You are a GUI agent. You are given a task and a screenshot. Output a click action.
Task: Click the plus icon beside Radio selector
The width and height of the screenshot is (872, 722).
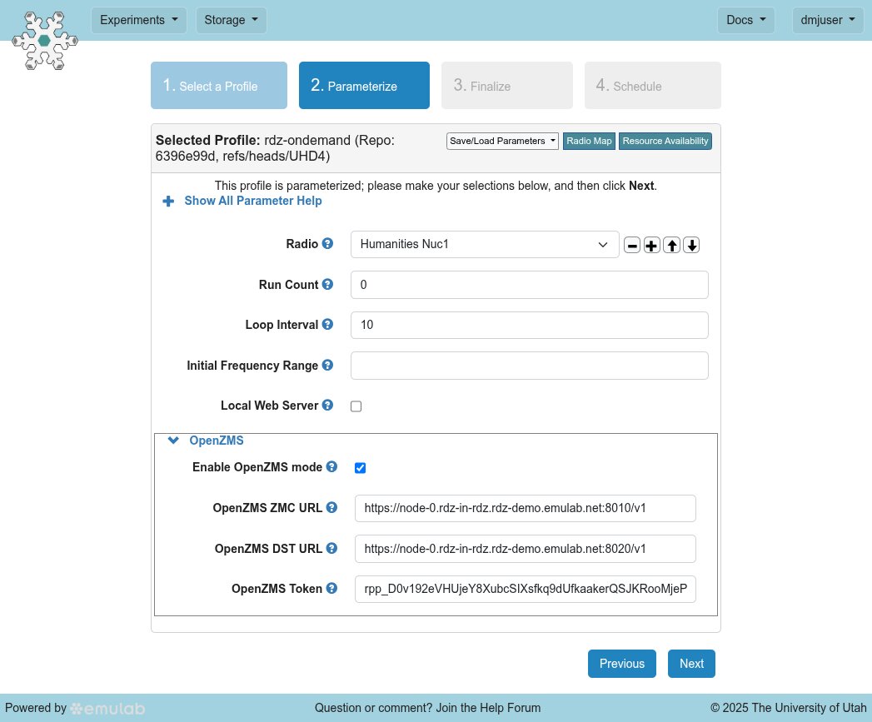coord(652,245)
